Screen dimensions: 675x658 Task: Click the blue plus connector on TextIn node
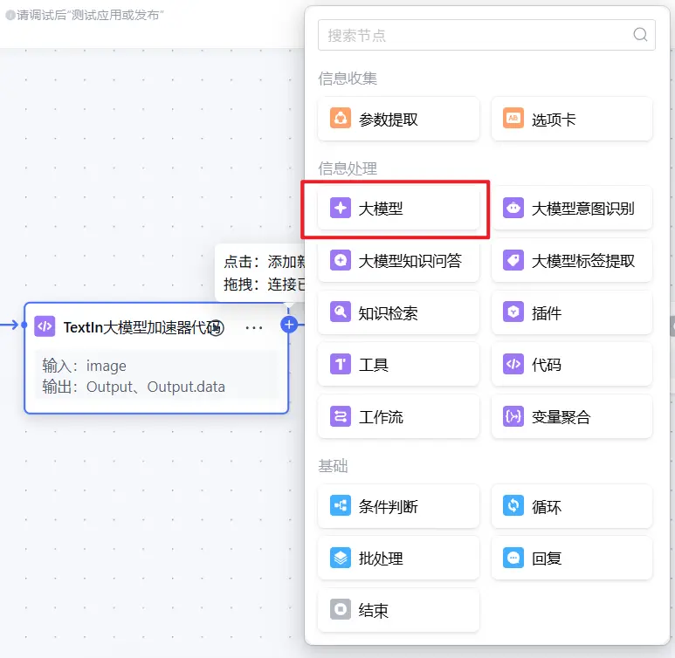pyautogui.click(x=289, y=325)
